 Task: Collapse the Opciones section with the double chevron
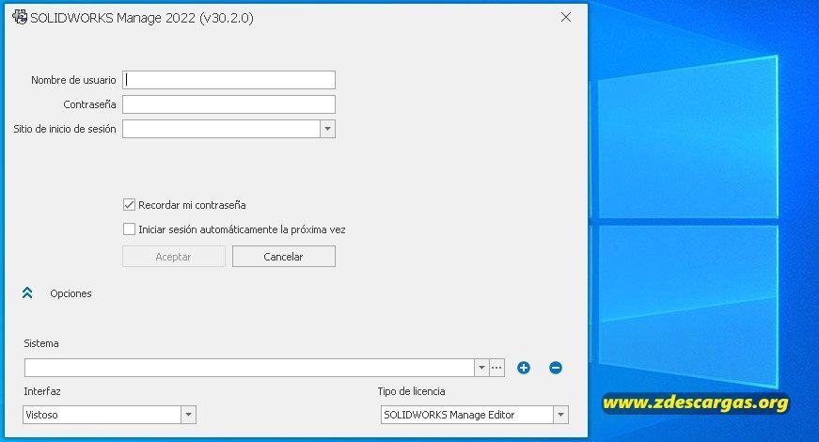(x=27, y=293)
